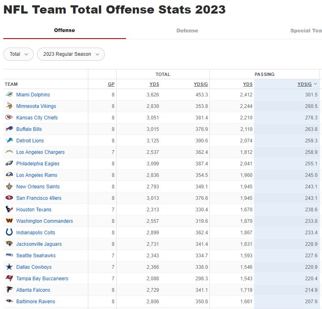This screenshot has height=309, width=322.
Task: Open Washington Commanders team link
Action: click(44, 221)
